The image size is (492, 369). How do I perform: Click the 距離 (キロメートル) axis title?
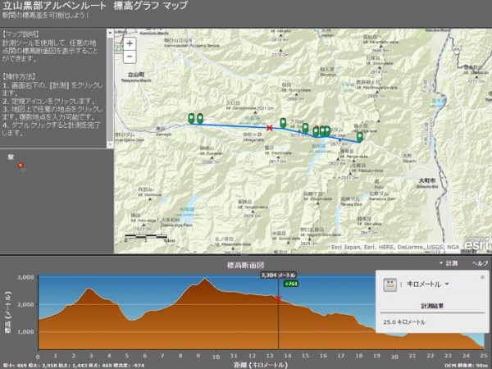click(261, 365)
